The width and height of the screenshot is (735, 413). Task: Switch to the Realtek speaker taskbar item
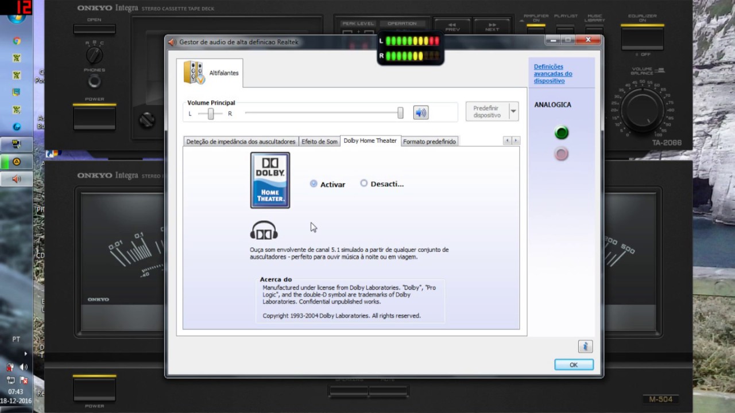(17, 179)
